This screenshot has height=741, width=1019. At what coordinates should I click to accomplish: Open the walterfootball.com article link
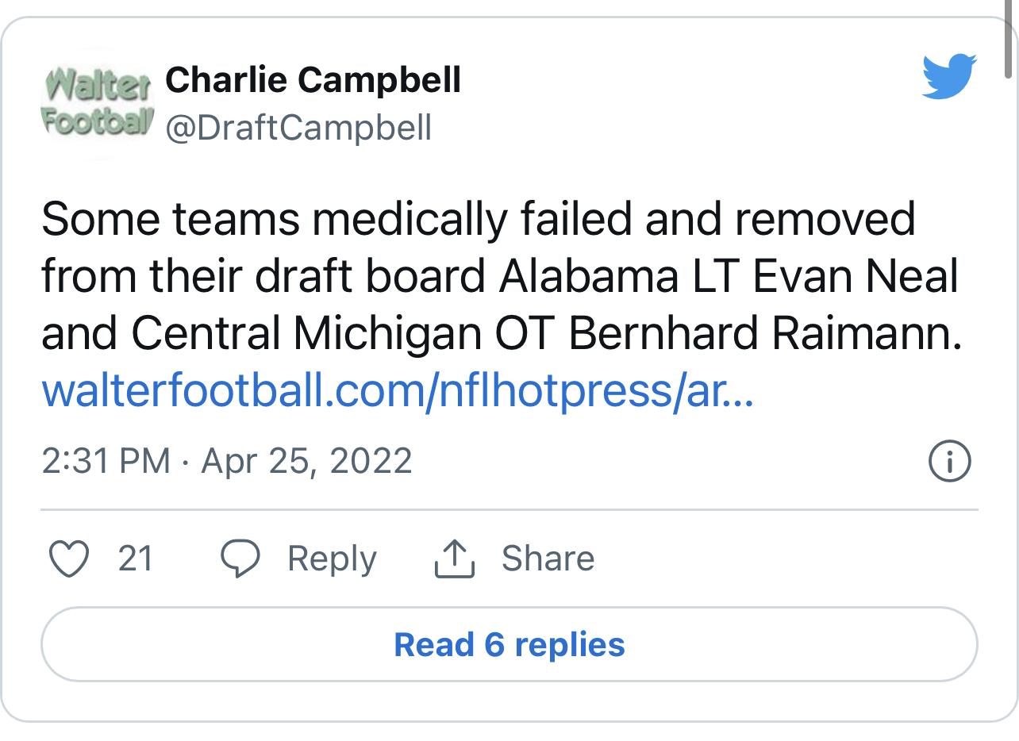point(396,392)
